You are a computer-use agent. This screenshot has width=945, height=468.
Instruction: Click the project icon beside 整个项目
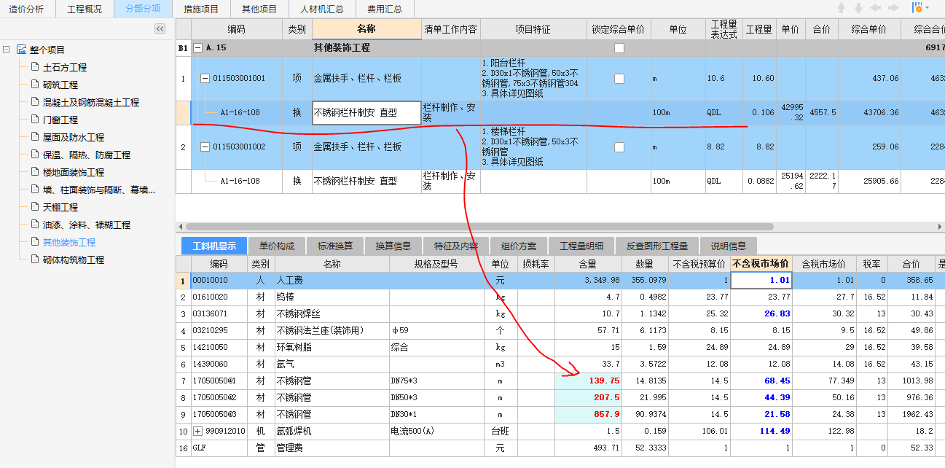[x=21, y=50]
